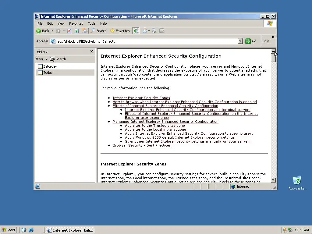
Task: Click the page icon in Address bar
Action: click(53, 41)
